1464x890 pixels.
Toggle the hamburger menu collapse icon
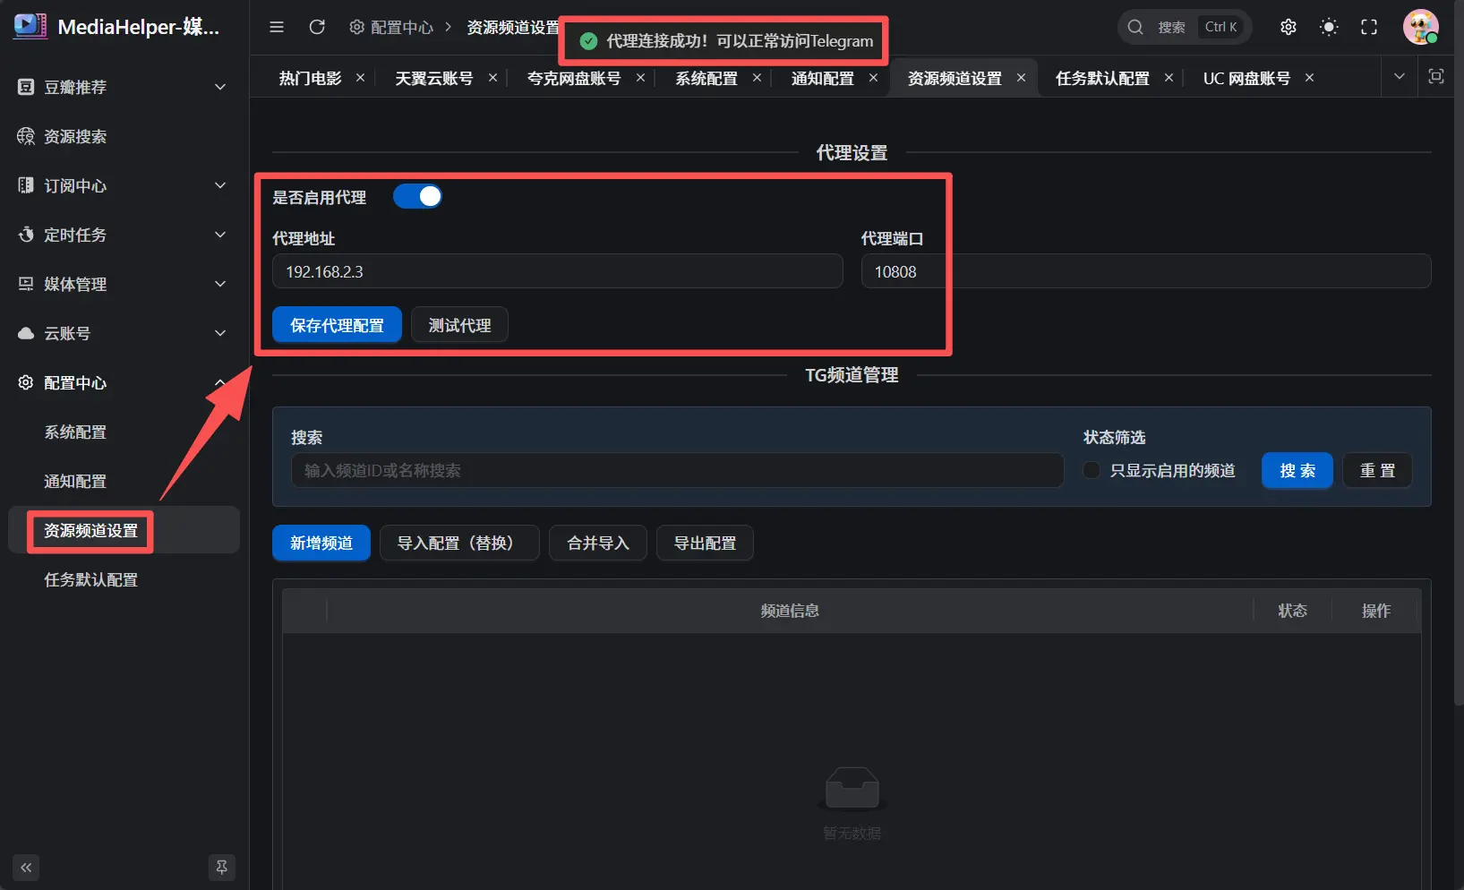click(x=277, y=27)
